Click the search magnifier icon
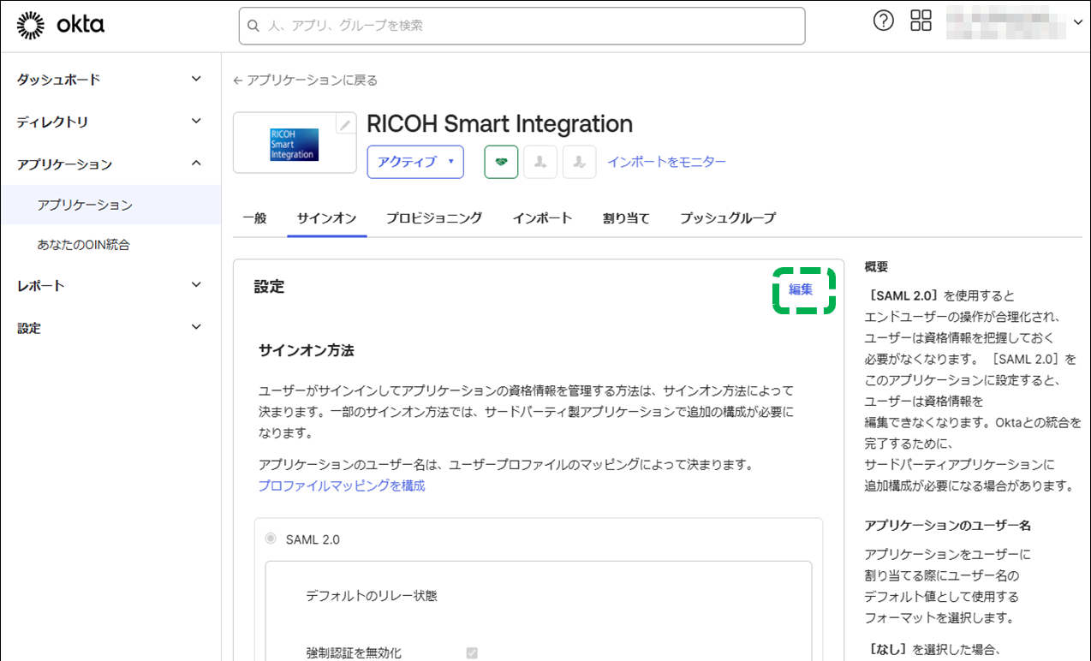Screen dimensions: 1091x661 (253, 26)
